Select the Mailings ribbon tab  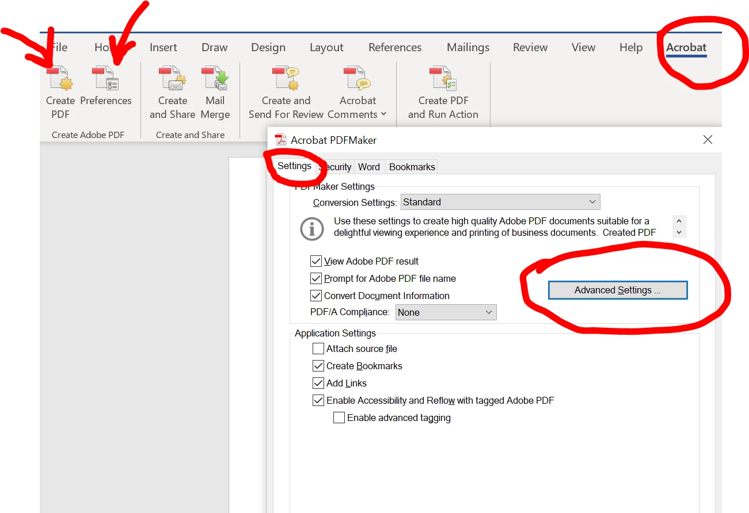pos(468,47)
